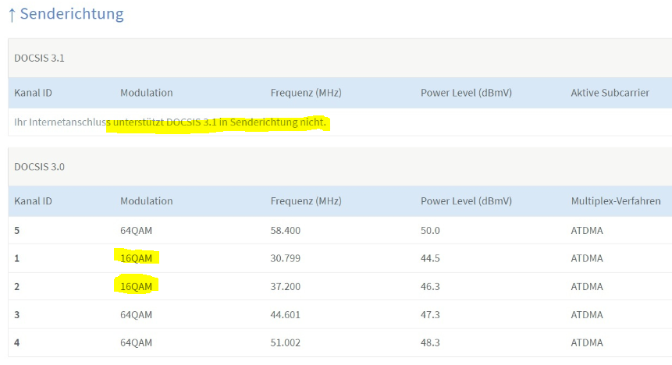Select highlighted 16QAM in channel 2 row
672x365 pixels.
pos(138,287)
